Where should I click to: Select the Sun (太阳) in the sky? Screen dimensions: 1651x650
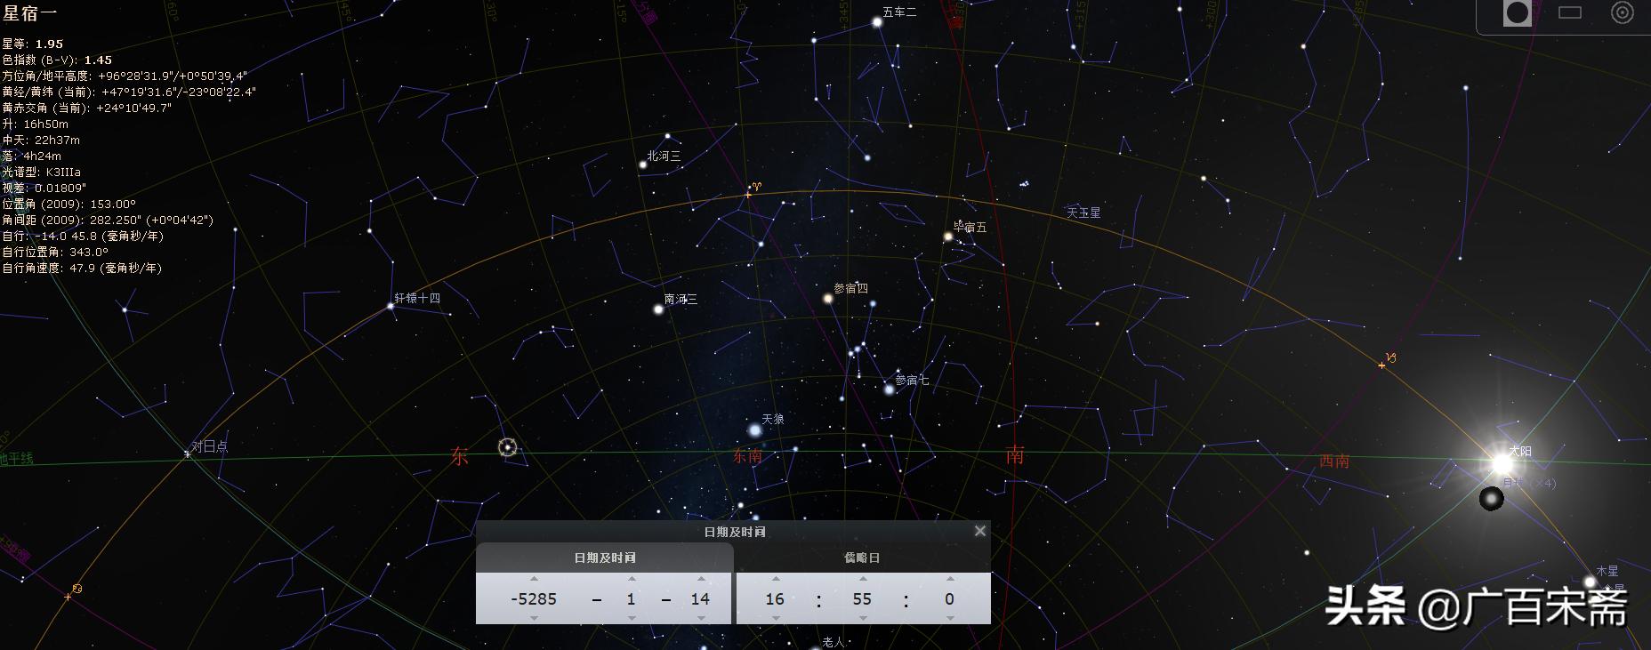pyautogui.click(x=1502, y=463)
